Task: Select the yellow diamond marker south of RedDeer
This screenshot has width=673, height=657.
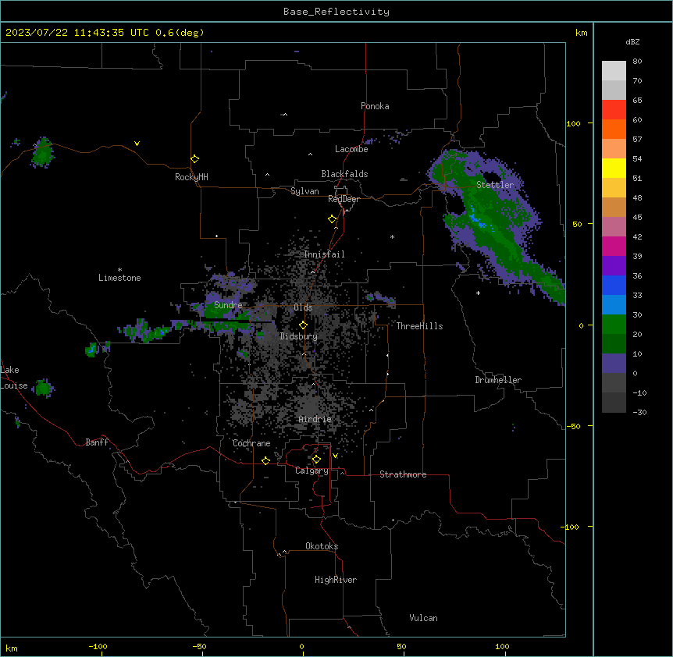Action: point(333,219)
